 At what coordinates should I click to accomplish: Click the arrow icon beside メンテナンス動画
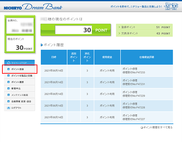tap(8, 95)
